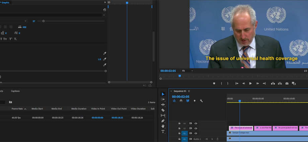The image size is (308, 142).
Task: Select the 'He participated not too' clip
Action: pos(285,128)
